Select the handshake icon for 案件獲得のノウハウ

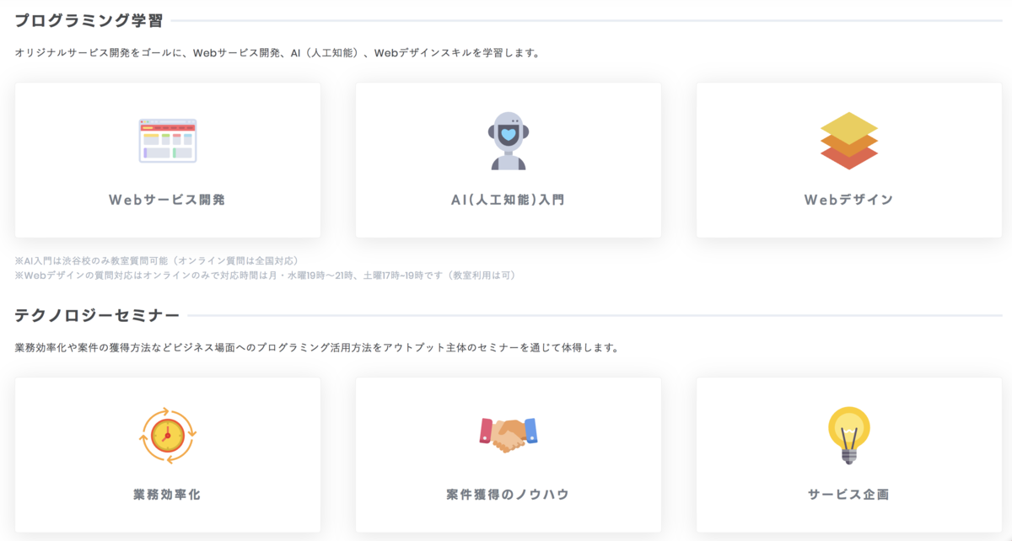click(509, 431)
